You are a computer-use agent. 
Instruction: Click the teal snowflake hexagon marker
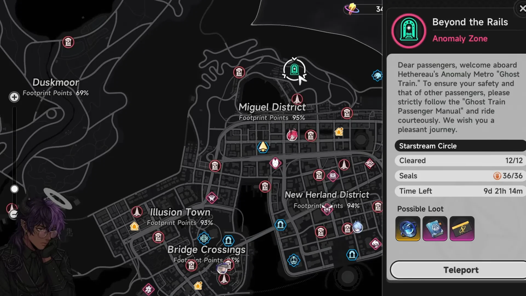click(x=204, y=239)
